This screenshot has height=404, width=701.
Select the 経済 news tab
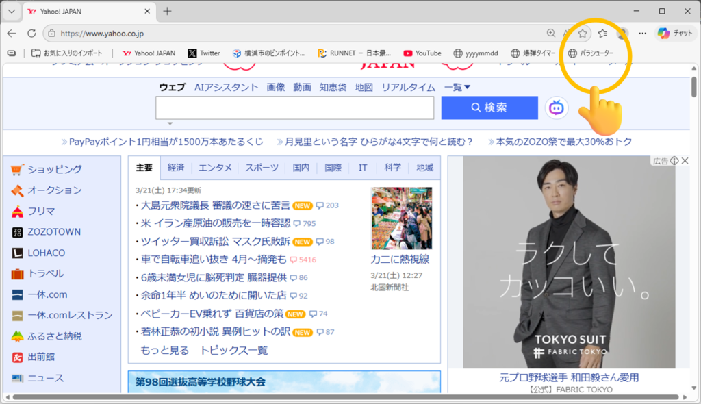tap(176, 168)
